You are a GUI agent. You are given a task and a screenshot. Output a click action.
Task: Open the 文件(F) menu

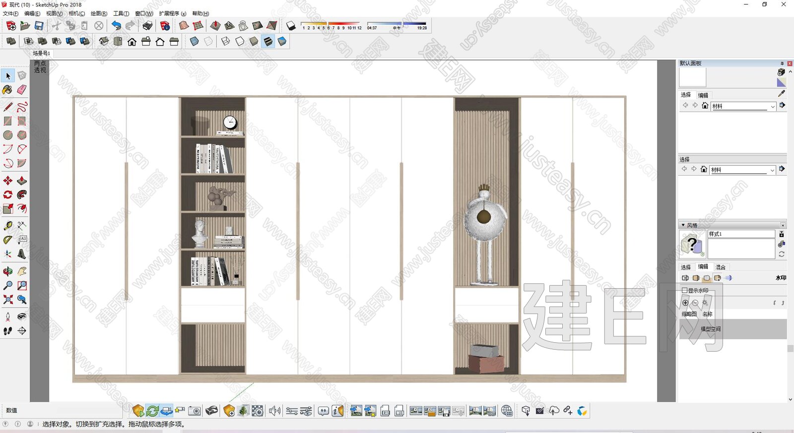10,13
